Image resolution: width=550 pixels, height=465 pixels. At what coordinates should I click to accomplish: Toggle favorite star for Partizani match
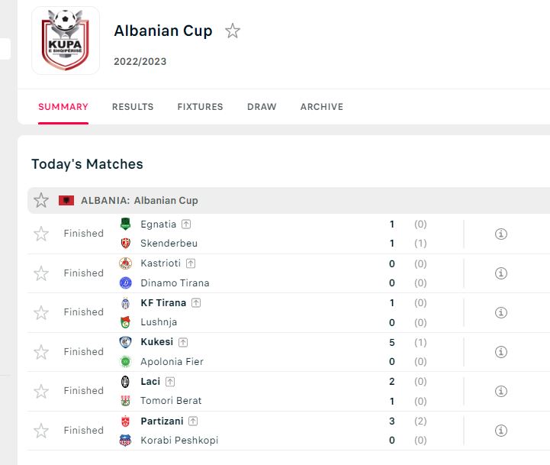(41, 431)
